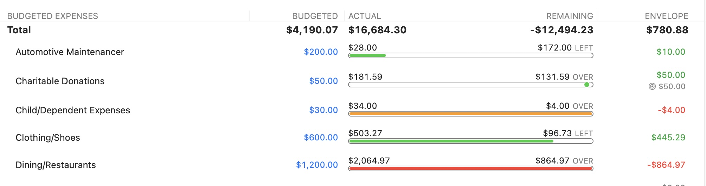Click the orange Child/Dependent Expenses progress bar

[470, 114]
